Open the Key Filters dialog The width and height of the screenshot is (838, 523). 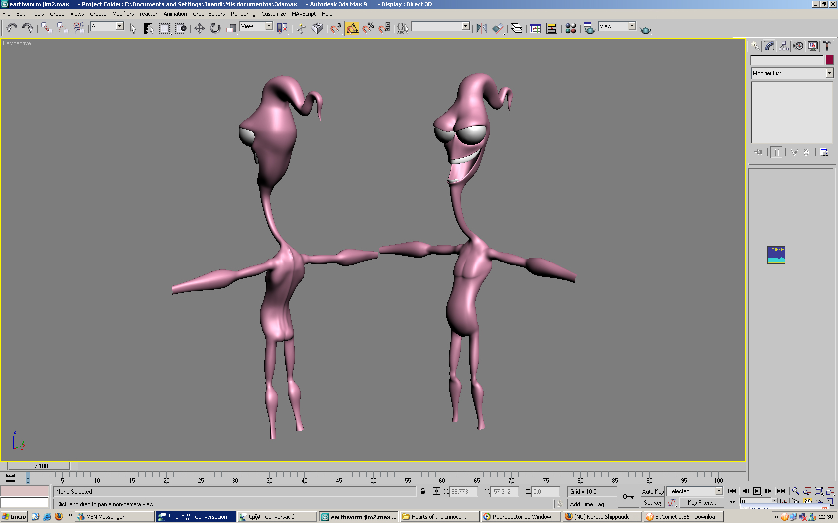[x=702, y=503]
